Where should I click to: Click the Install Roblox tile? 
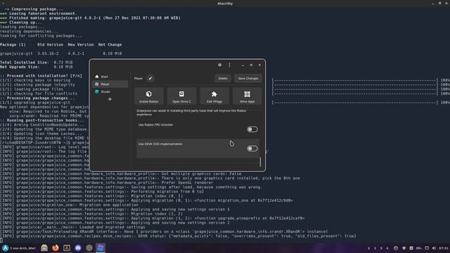pos(148,96)
